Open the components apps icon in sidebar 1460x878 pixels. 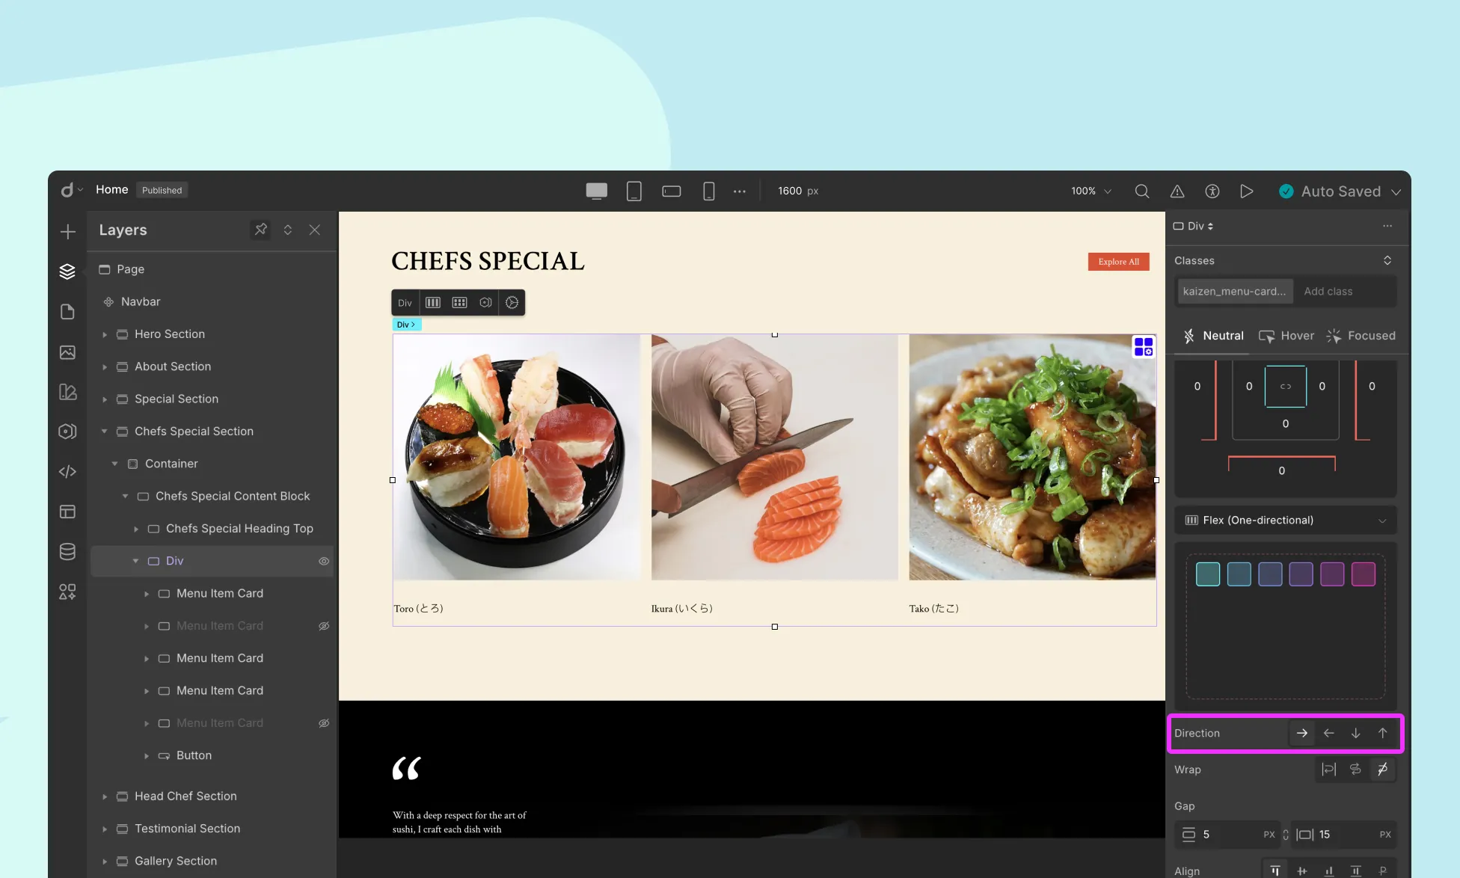[x=67, y=592]
